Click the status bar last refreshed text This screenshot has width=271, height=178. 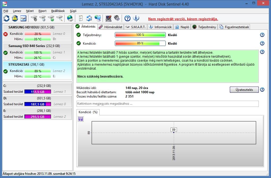pos(39,174)
